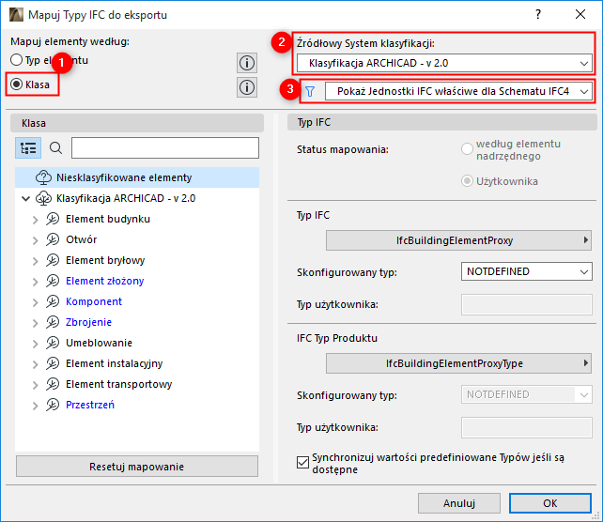Image resolution: width=603 pixels, height=522 pixels.
Task: Select Użytkownika radio button
Action: click(467, 181)
